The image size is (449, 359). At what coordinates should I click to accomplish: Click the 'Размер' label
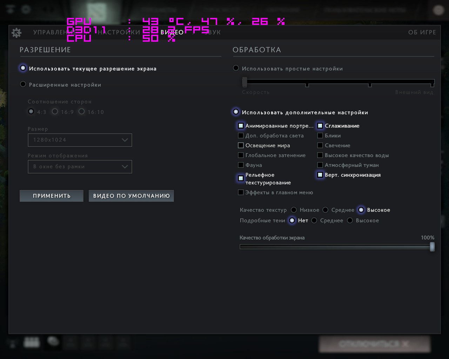point(38,129)
